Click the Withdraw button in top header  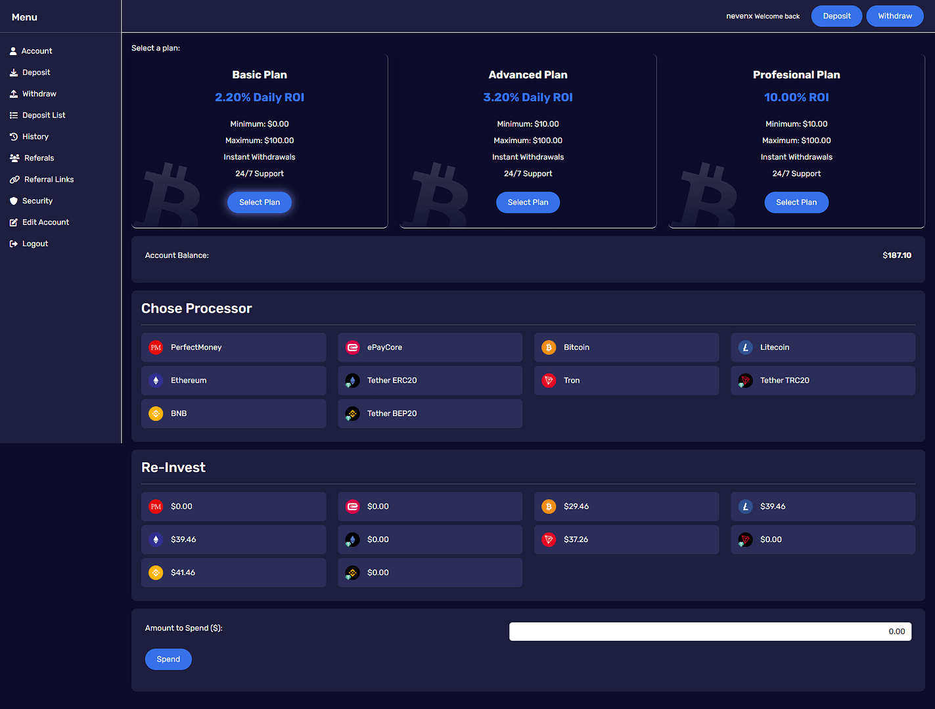coord(895,16)
